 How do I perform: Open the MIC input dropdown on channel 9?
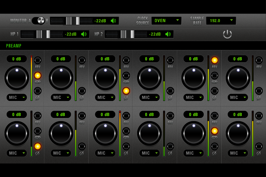105,153
